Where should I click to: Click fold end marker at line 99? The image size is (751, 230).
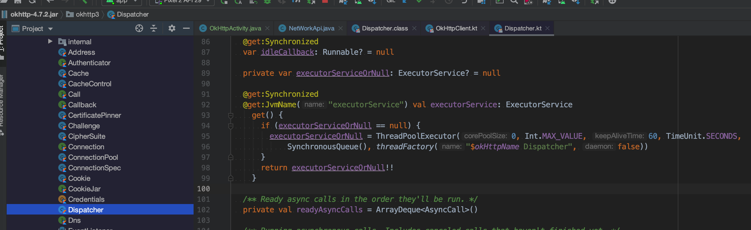click(231, 178)
